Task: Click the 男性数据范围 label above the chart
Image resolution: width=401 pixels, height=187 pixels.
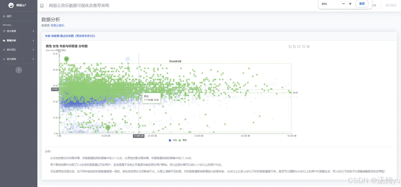Action: (x=175, y=61)
